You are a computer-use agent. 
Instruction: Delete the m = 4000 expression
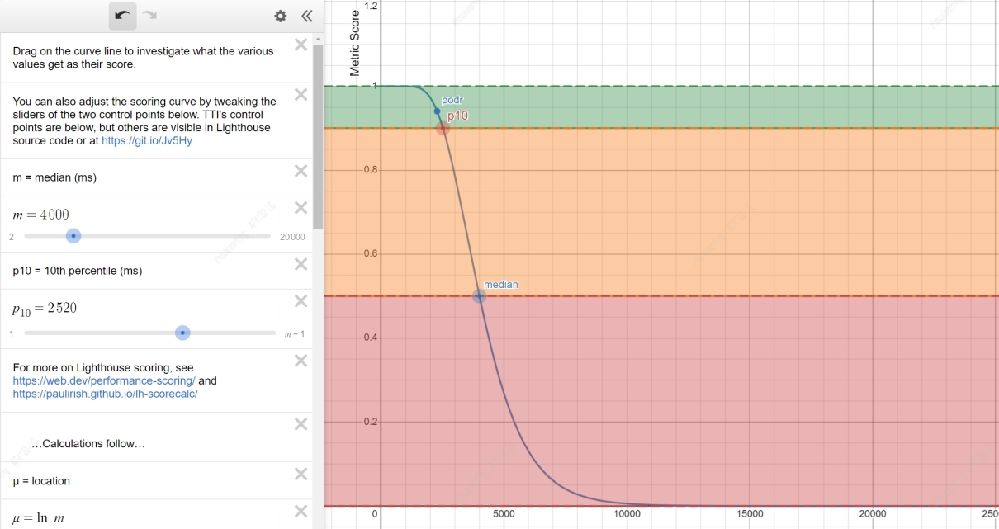[x=301, y=208]
